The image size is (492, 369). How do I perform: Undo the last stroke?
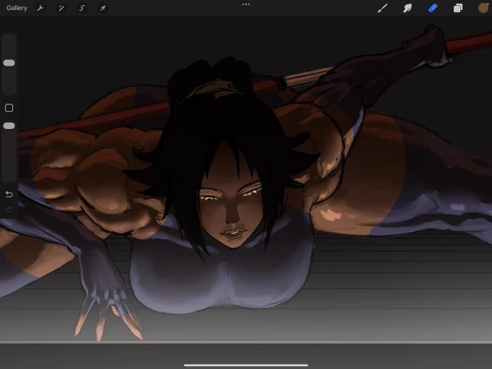point(9,194)
